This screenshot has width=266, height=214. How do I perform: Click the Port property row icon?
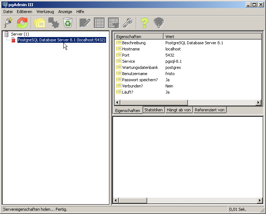[x=118, y=55]
